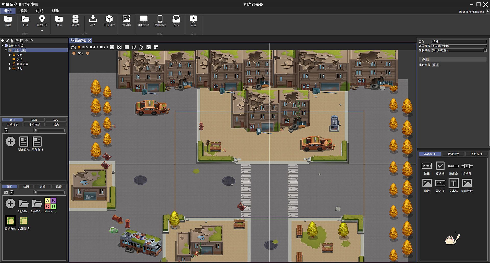The height and width of the screenshot is (263, 490).
Task: Click the 名称 scene name input field
Action: coord(459,41)
